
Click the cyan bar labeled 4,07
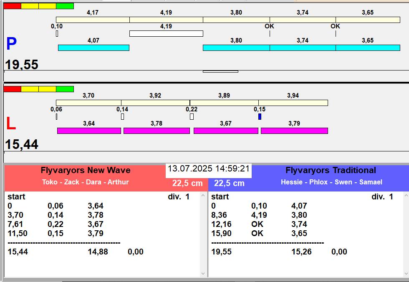point(93,48)
